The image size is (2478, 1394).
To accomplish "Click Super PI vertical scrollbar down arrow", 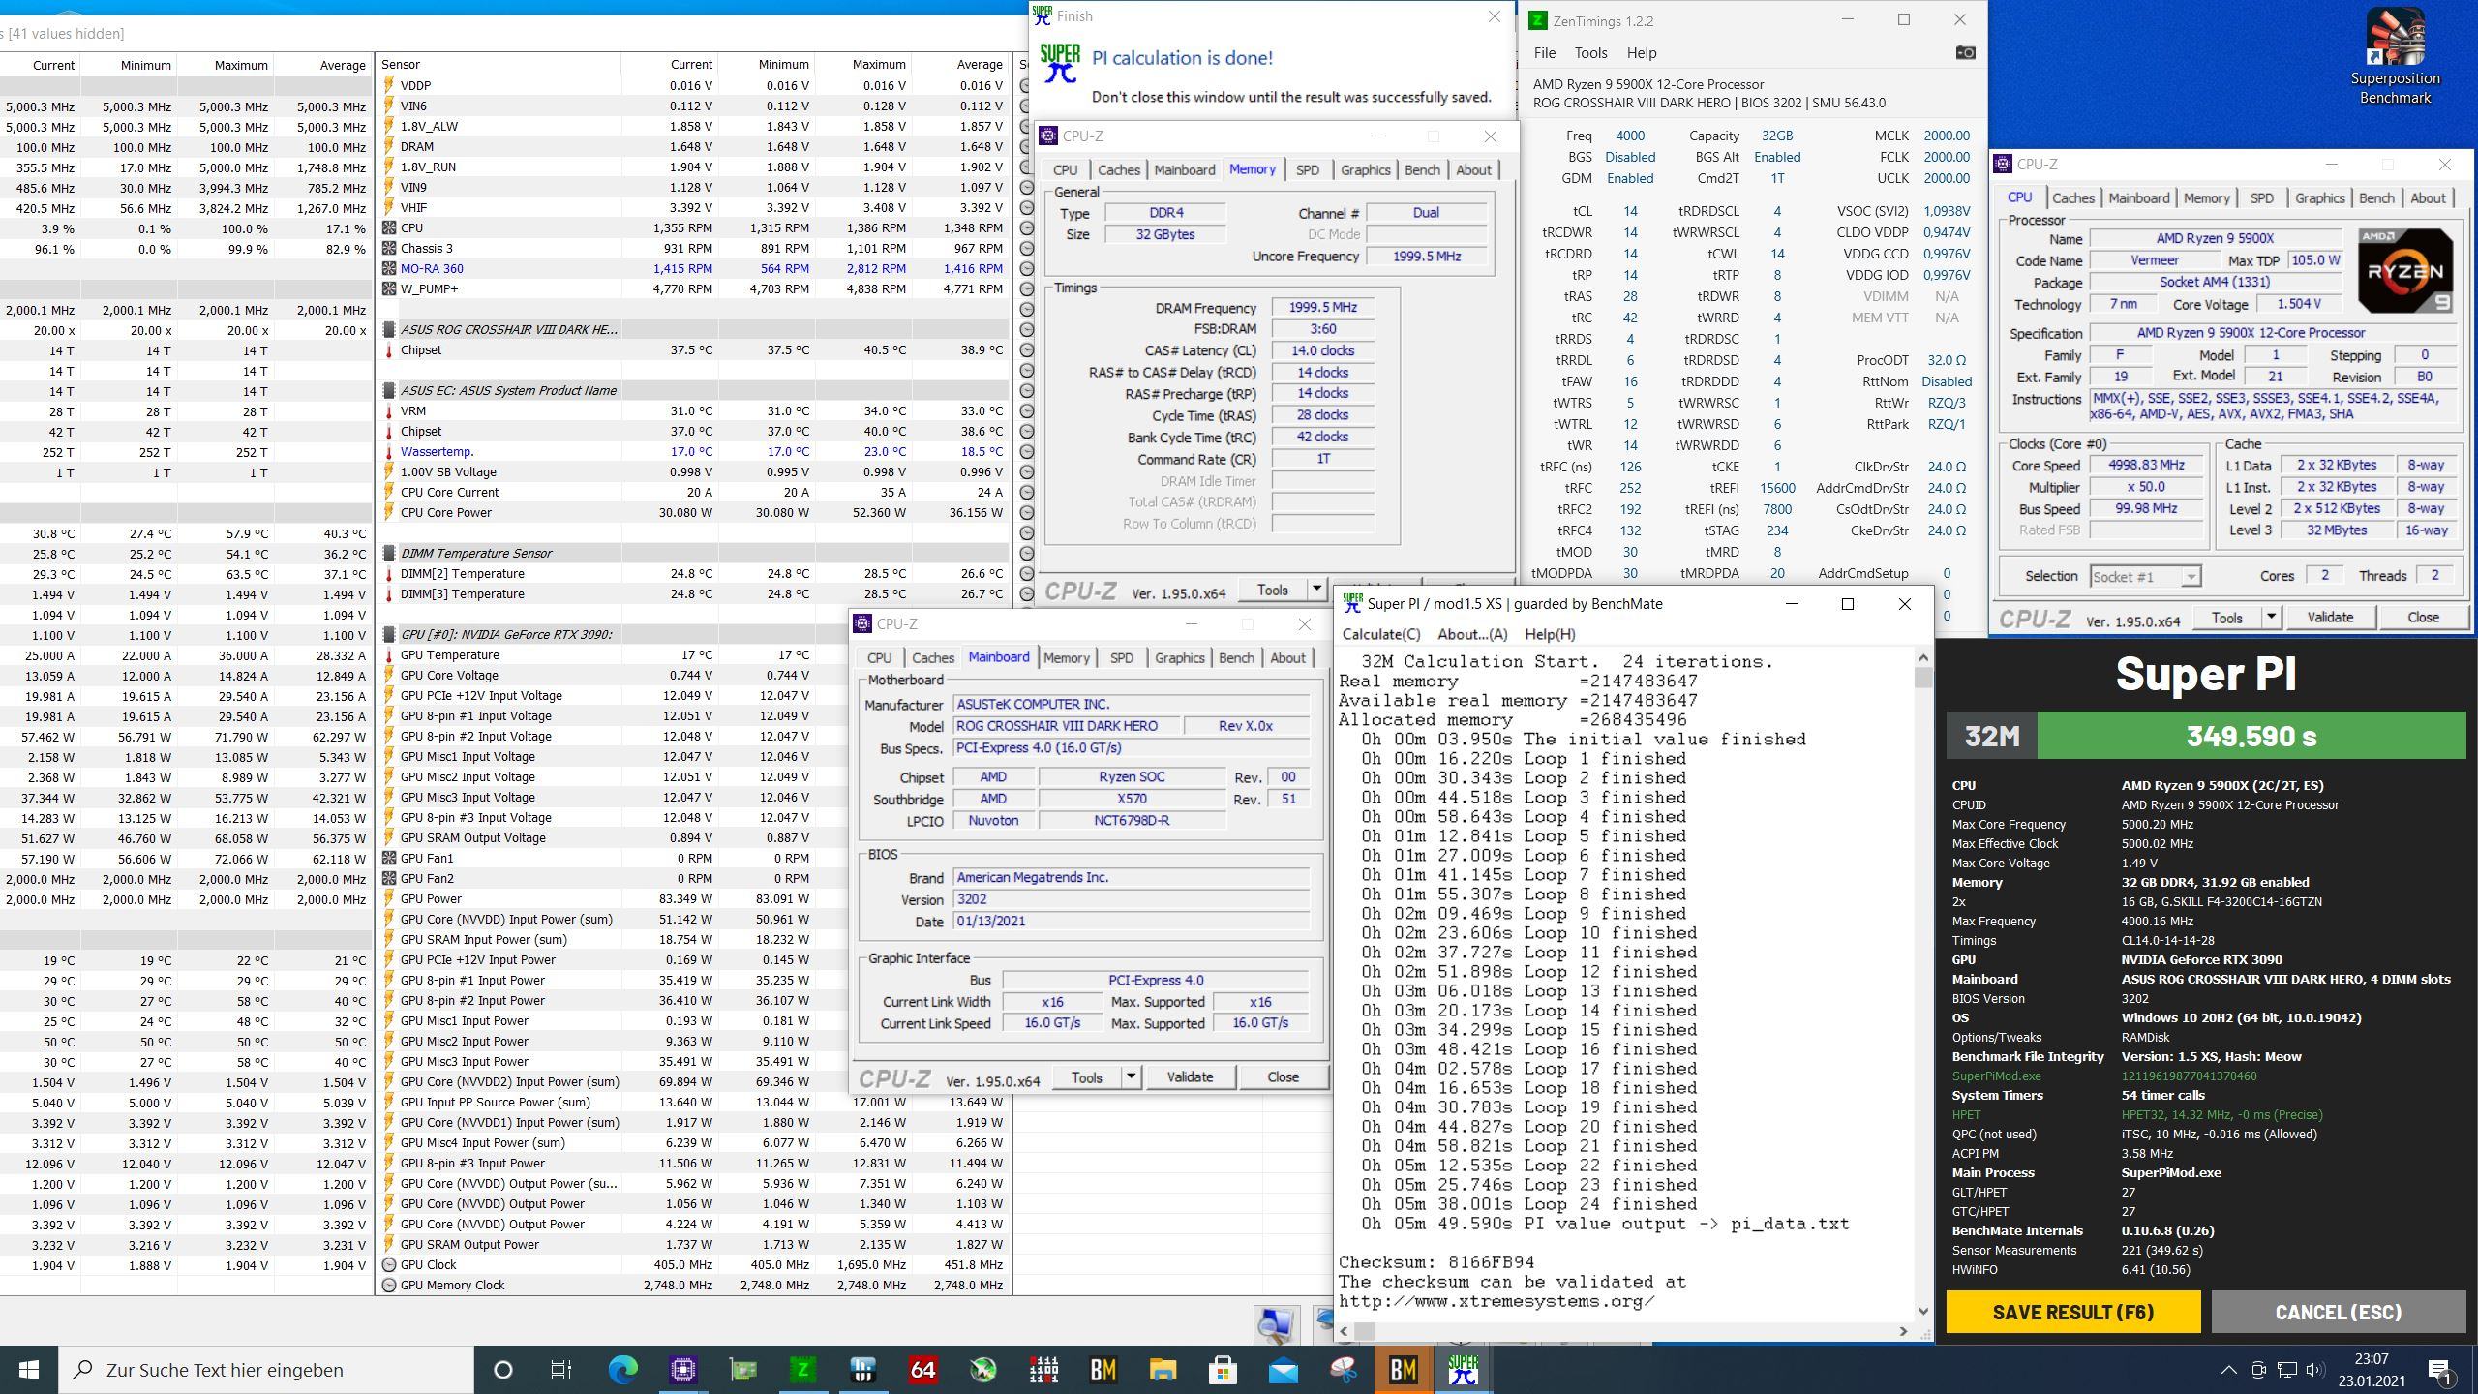I will coord(1922,1312).
